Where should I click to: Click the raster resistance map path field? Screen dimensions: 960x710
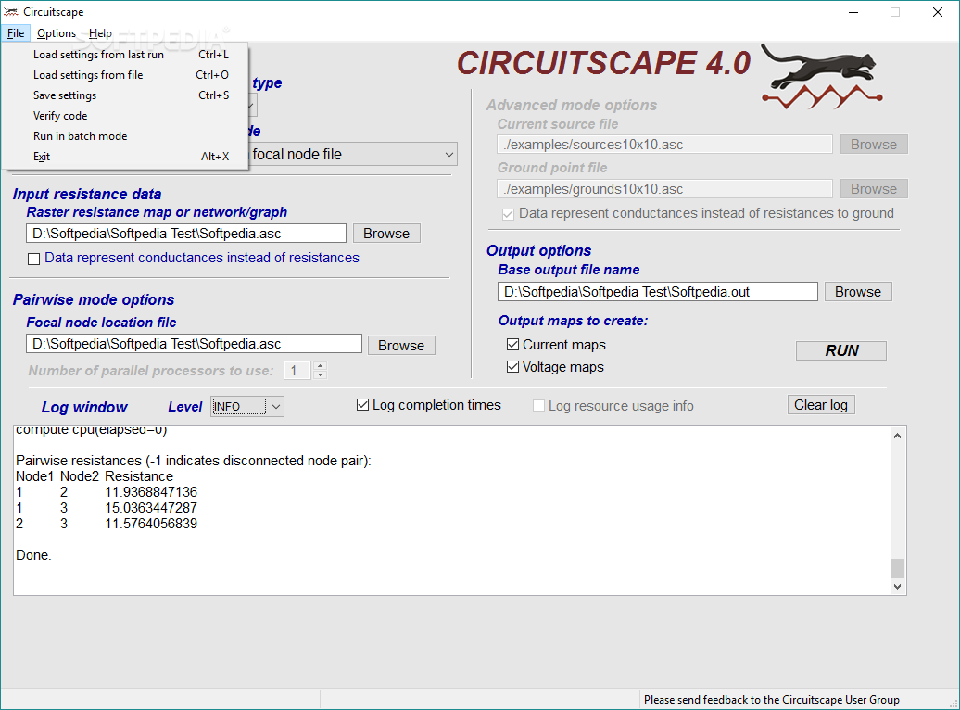coord(186,234)
